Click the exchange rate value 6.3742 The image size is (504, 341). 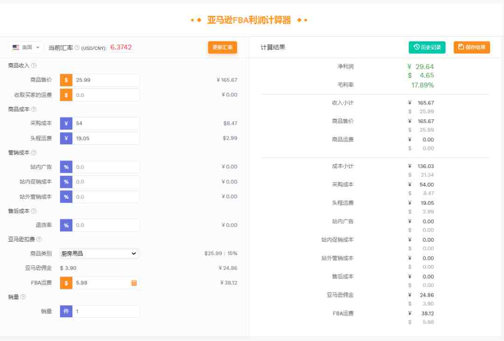(121, 47)
